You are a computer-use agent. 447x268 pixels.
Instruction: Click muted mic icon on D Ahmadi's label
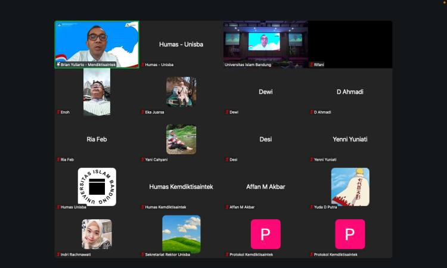312,112
